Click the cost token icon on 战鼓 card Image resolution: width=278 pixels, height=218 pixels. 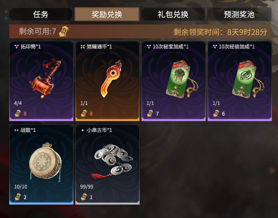click(x=18, y=197)
